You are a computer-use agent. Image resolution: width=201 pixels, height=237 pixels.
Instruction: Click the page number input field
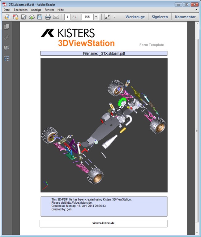click(67, 17)
